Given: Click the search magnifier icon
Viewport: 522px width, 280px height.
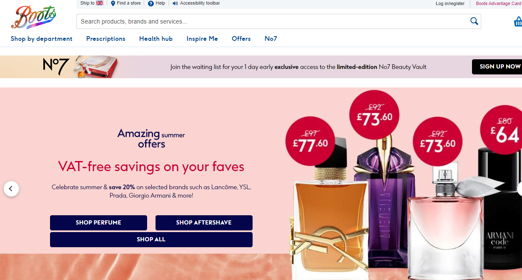Looking at the screenshot, I should (474, 21).
